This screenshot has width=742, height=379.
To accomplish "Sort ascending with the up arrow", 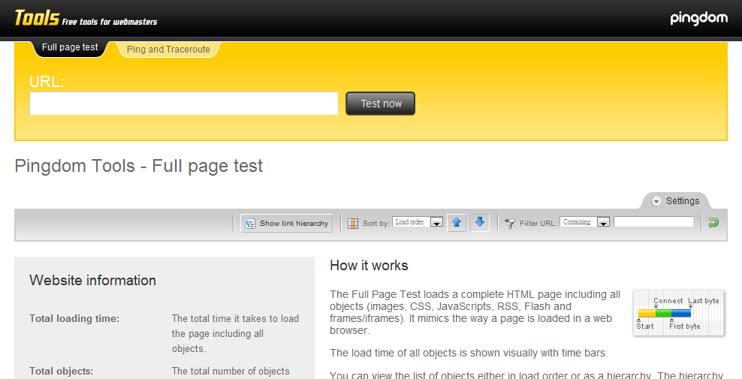I will pyautogui.click(x=457, y=222).
